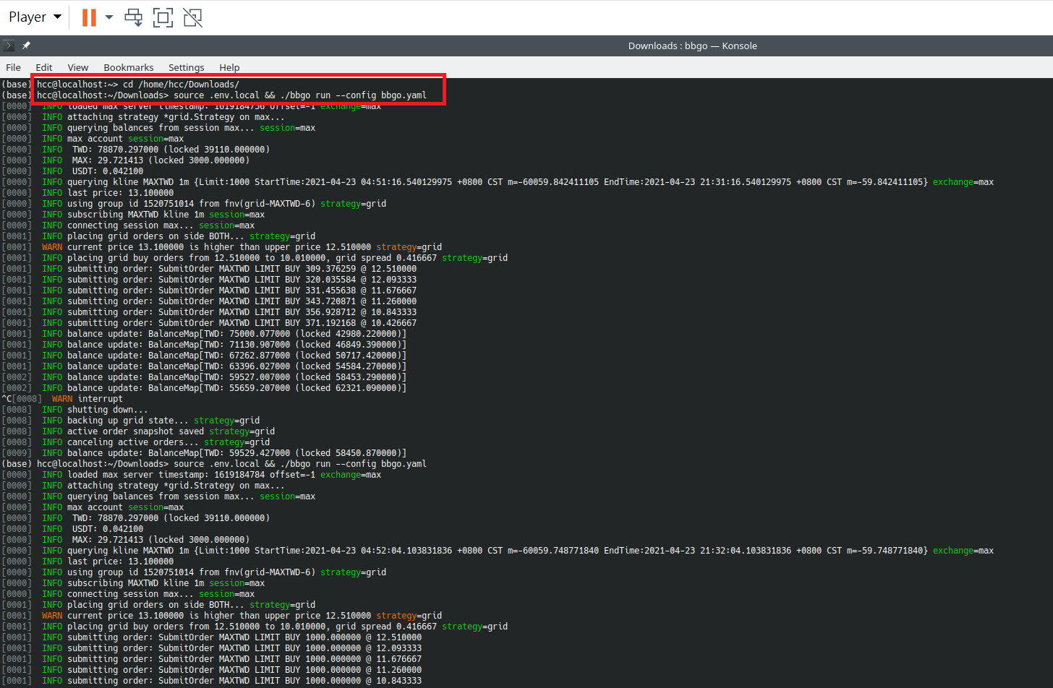Click the 'canceling active orders...' log line
This screenshot has width=1053, height=688.
click(x=136, y=442)
